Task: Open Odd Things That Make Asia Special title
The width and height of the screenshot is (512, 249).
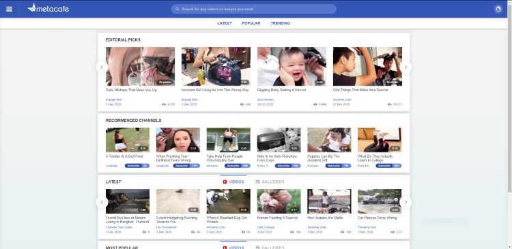Action: [360, 90]
